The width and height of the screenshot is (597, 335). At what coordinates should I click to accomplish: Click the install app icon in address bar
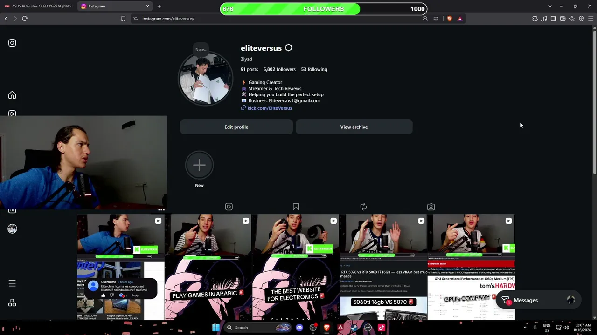(436, 19)
